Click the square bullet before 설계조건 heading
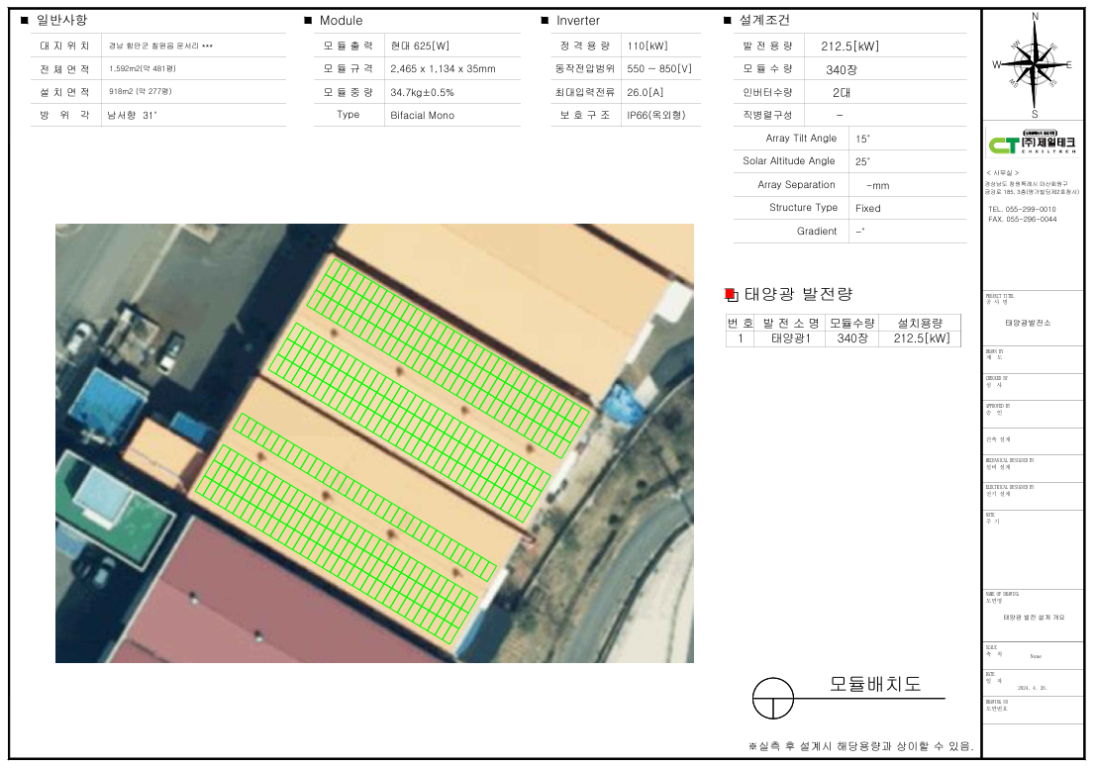This screenshot has height=768, width=1095. point(728,21)
